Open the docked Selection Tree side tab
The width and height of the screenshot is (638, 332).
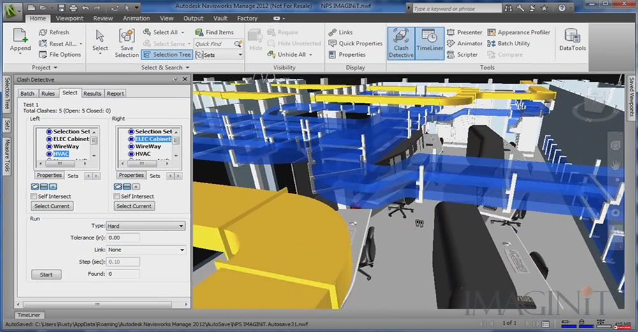click(7, 93)
